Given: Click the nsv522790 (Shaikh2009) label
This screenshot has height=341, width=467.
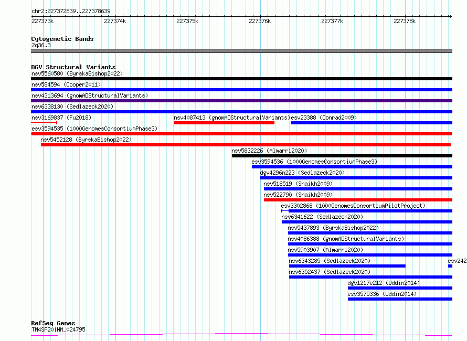Looking at the screenshot, I should point(298,195).
